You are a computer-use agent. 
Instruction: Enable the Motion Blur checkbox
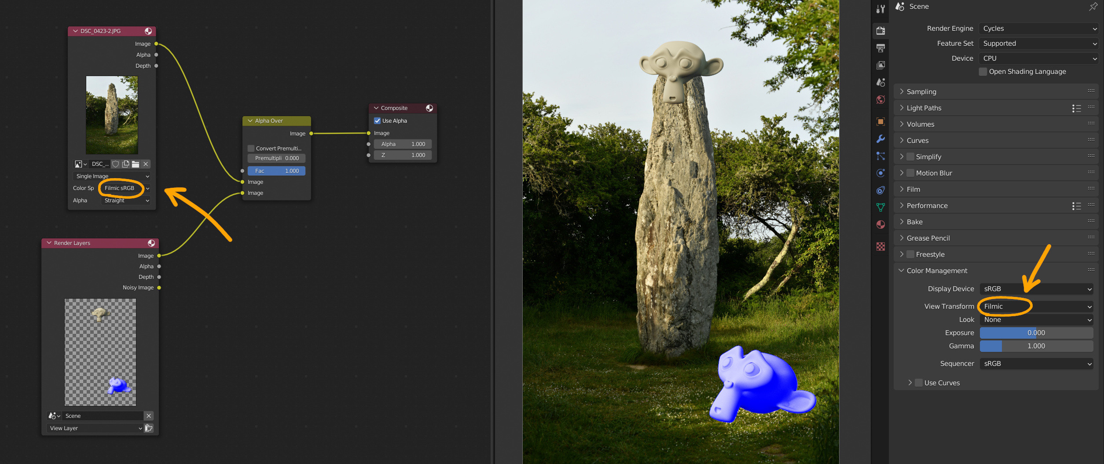pos(910,173)
